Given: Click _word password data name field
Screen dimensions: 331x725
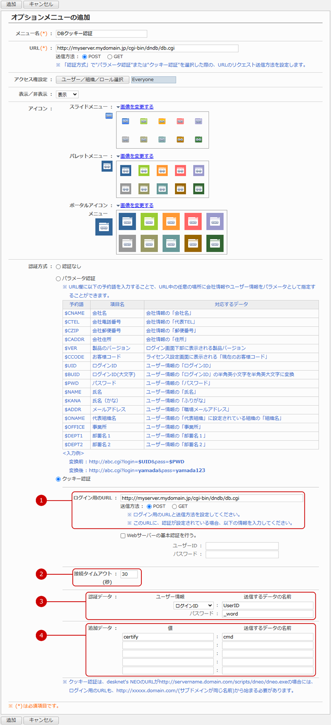Looking at the screenshot, I should pos(268,614).
